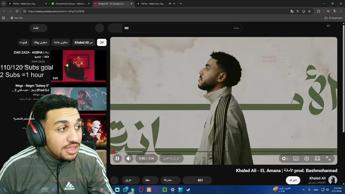Mute the audio-playing TikTok tab
The height and width of the screenshot is (194, 345).
(x=170, y=4)
